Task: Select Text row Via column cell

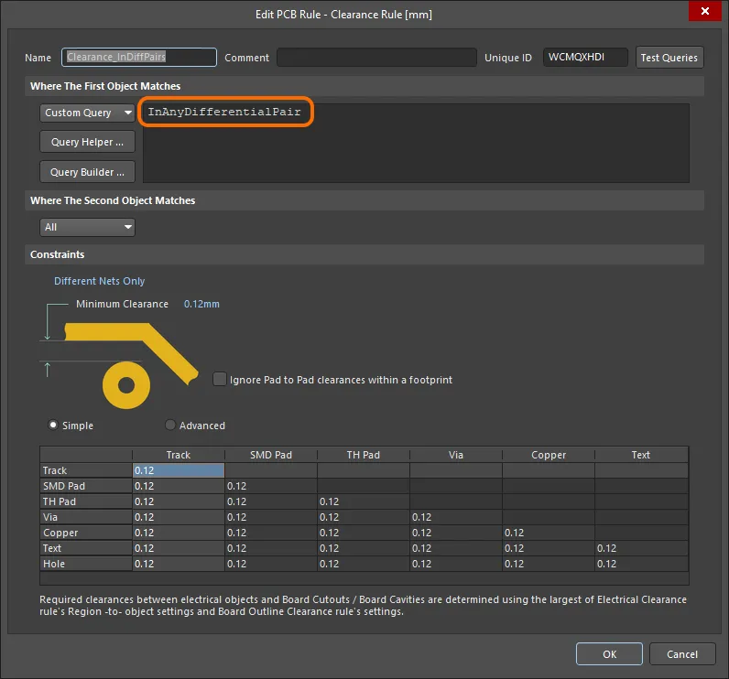Action: pyautogui.click(x=456, y=548)
